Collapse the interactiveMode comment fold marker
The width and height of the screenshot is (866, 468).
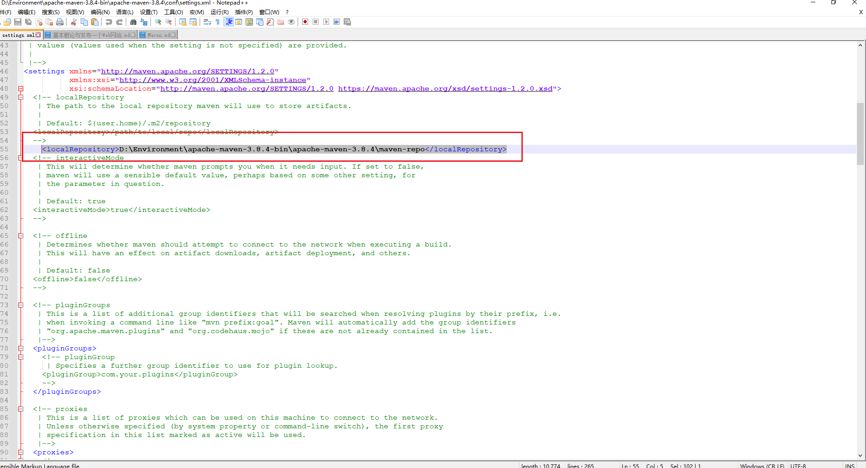click(21, 158)
